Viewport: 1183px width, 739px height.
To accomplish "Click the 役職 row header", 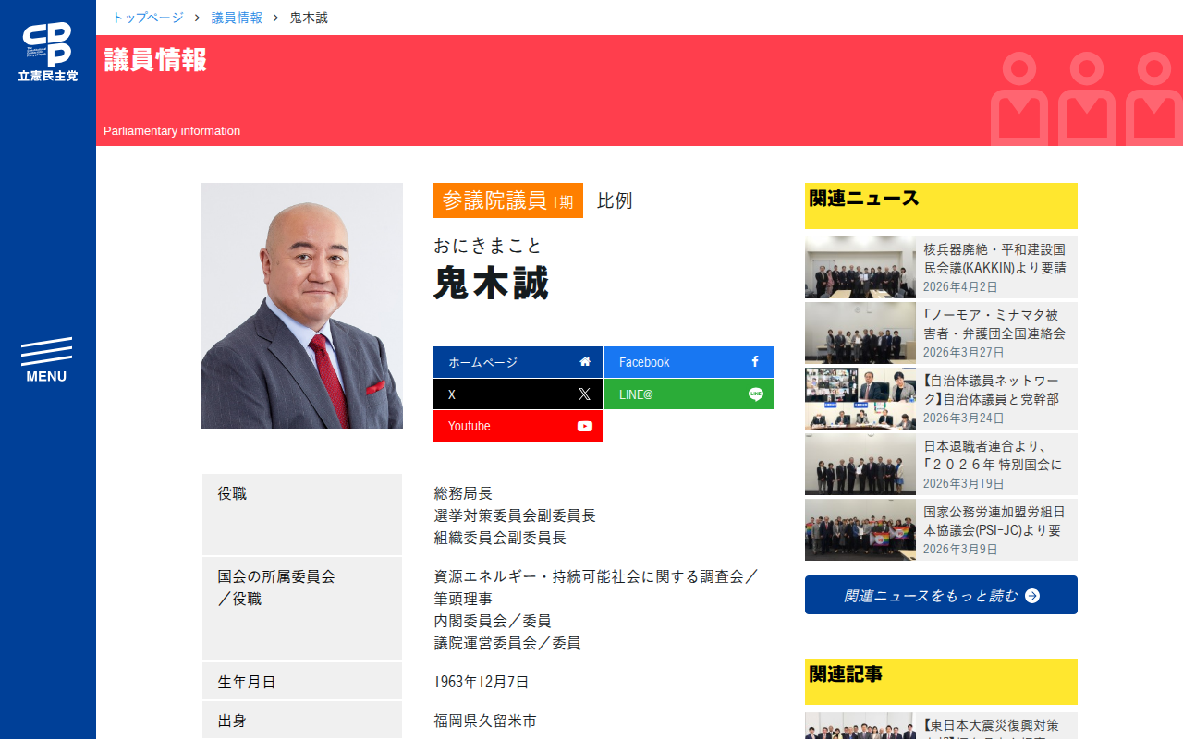I will (x=302, y=515).
